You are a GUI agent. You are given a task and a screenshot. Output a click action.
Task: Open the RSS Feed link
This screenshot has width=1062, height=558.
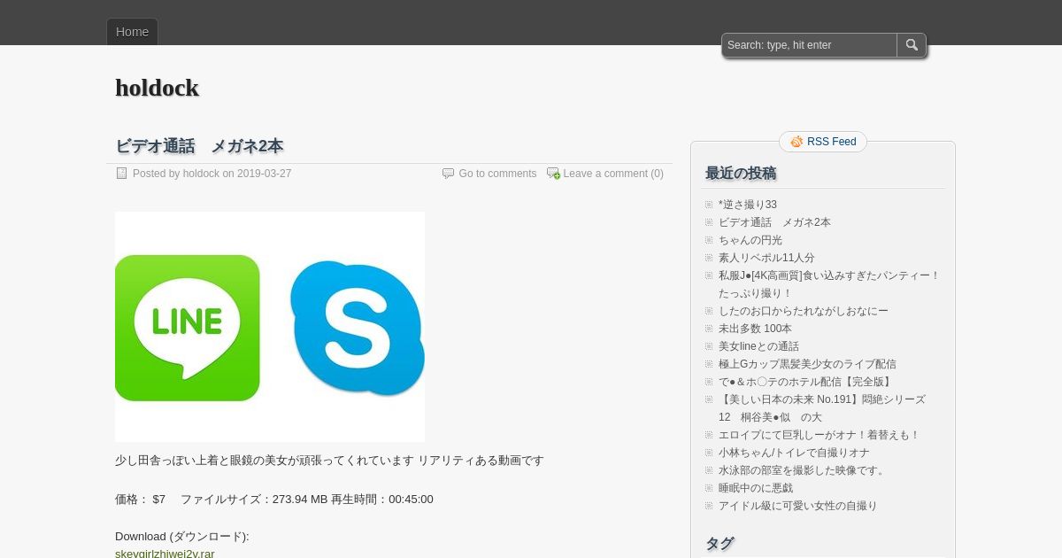tap(831, 142)
